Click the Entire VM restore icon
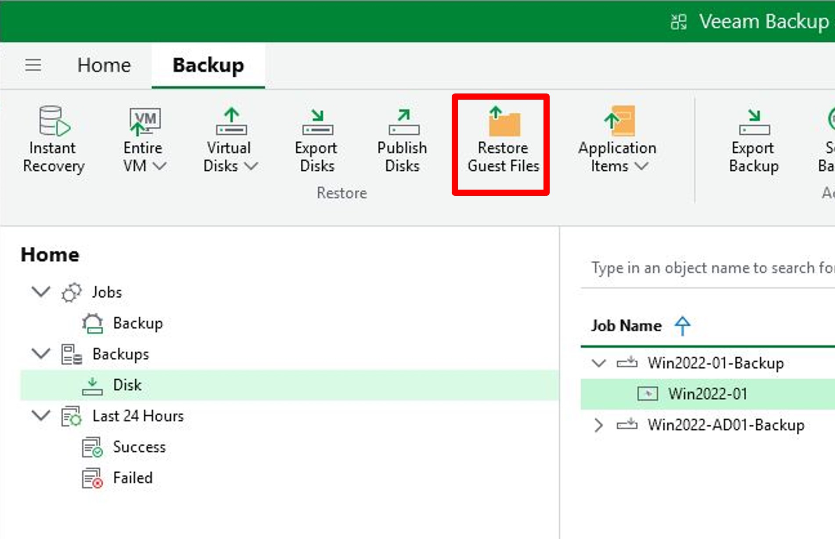This screenshot has width=835, height=539. tap(145, 121)
